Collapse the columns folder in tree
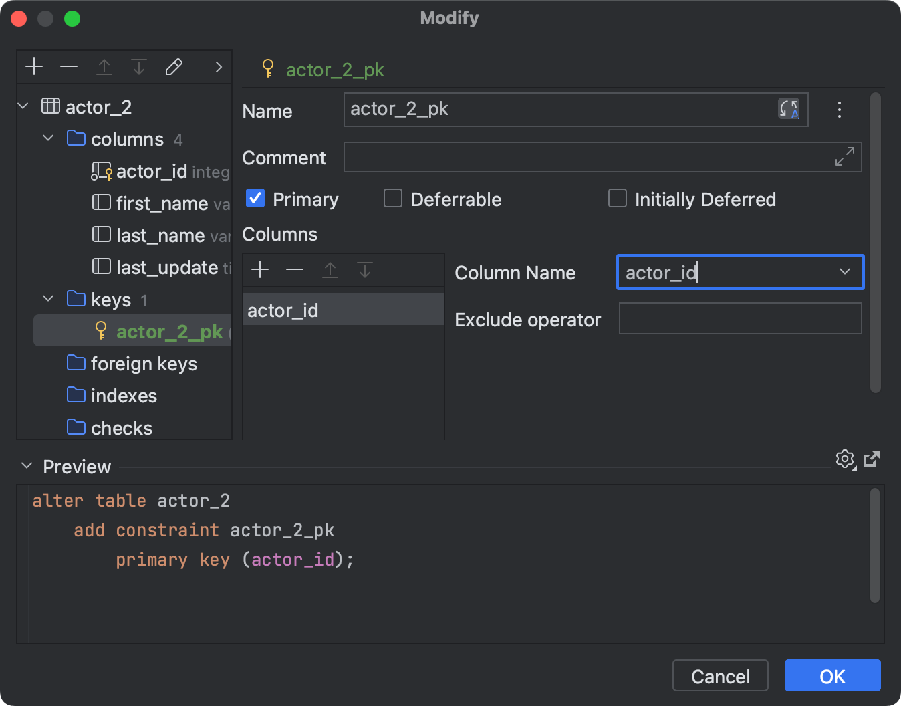Image resolution: width=901 pixels, height=706 pixels. 48,138
